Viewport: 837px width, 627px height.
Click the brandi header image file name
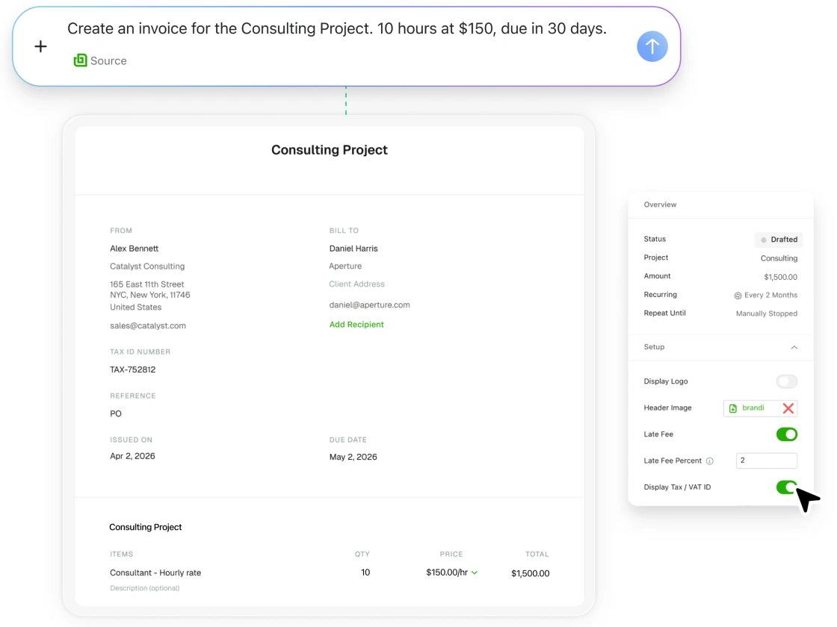[x=753, y=408]
